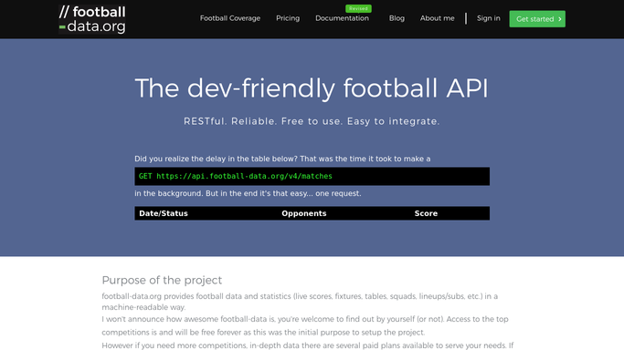
Task: Open the Documentation menu item
Action: (x=342, y=18)
